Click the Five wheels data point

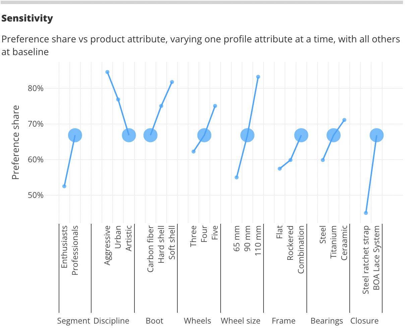215,106
